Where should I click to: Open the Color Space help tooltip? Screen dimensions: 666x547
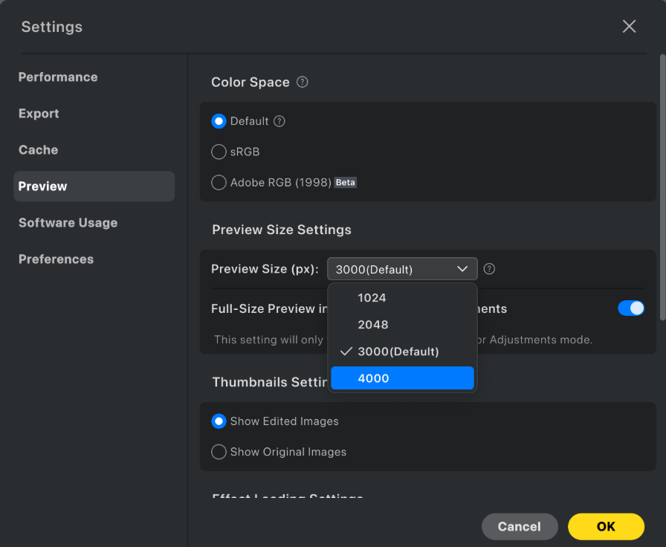pyautogui.click(x=302, y=82)
